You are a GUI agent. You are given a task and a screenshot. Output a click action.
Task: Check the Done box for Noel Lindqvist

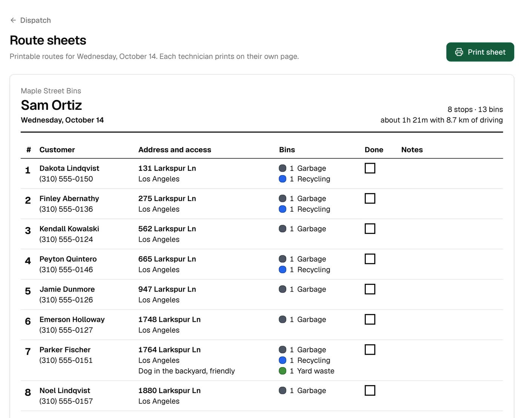[370, 390]
